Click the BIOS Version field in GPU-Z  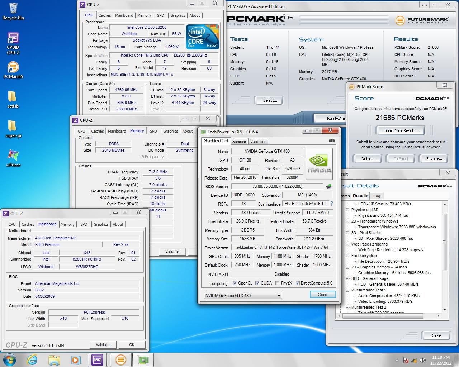click(x=277, y=186)
